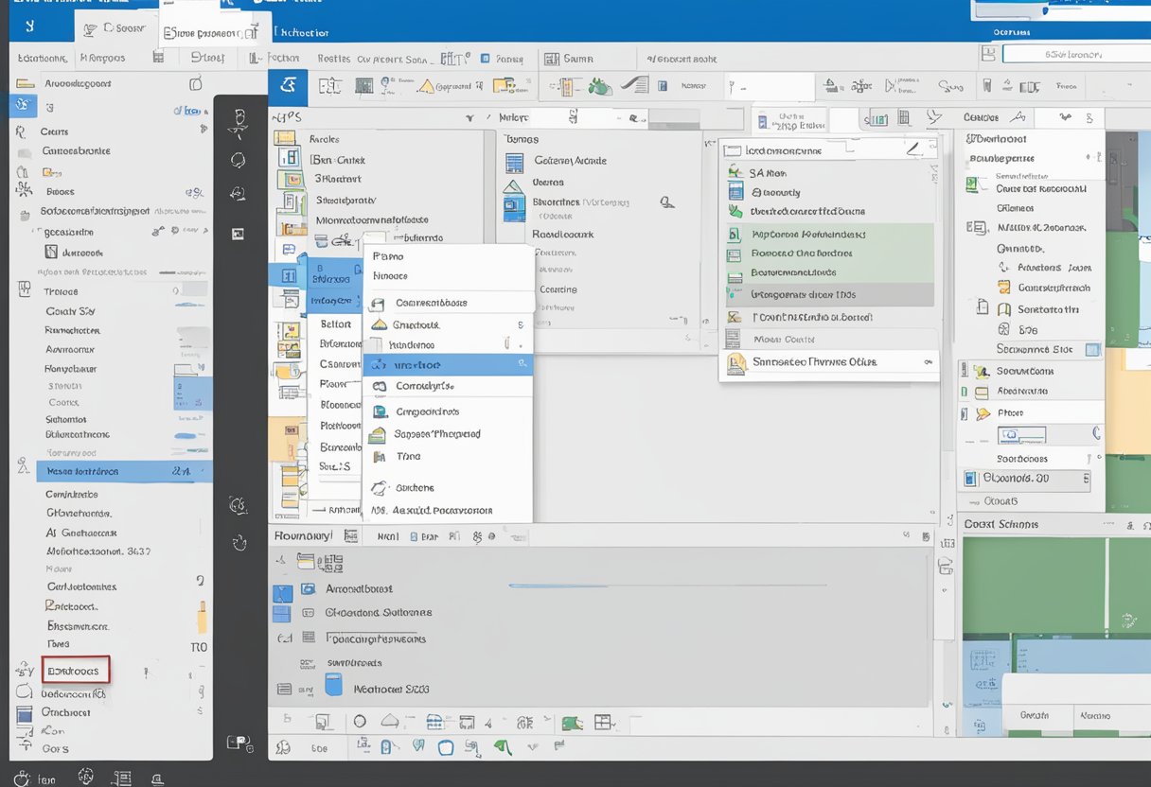Toggle the blue square swatch in lower toolbar
The width and height of the screenshot is (1151, 787).
coord(445,748)
